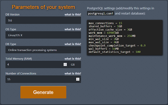Image resolution: width=168 pixels, height=105 pixels.
Task: Expand the DB Type selection box
Action: point(43,50)
